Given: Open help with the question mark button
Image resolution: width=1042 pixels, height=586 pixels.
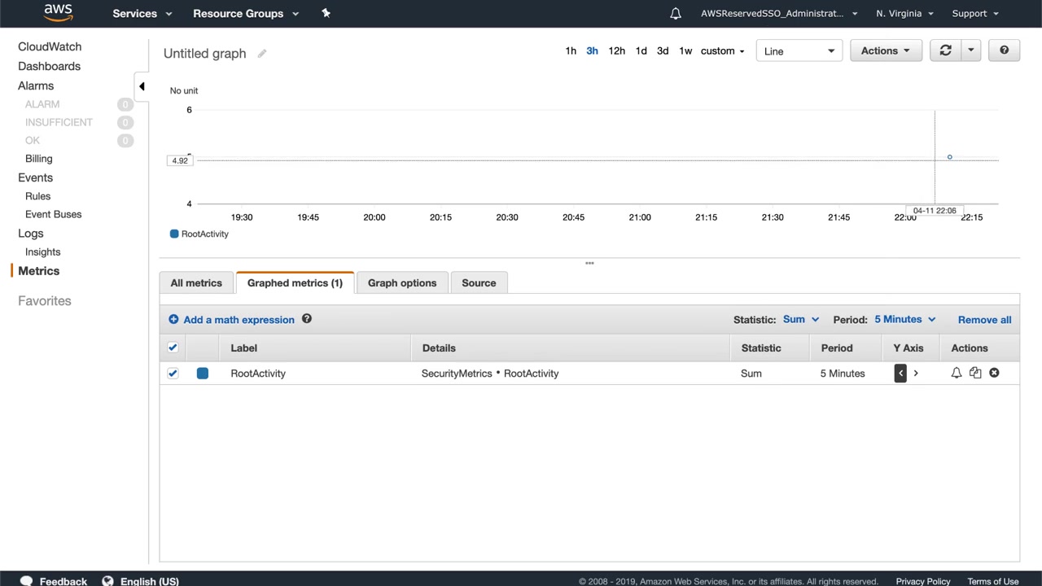Looking at the screenshot, I should tap(1004, 50).
